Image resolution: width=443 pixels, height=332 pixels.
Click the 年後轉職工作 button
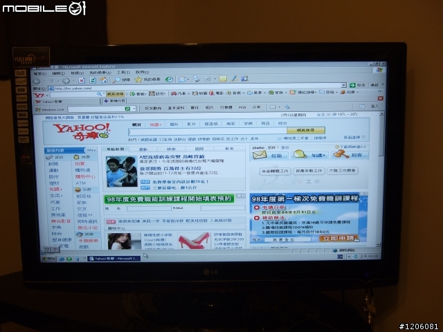point(275,172)
